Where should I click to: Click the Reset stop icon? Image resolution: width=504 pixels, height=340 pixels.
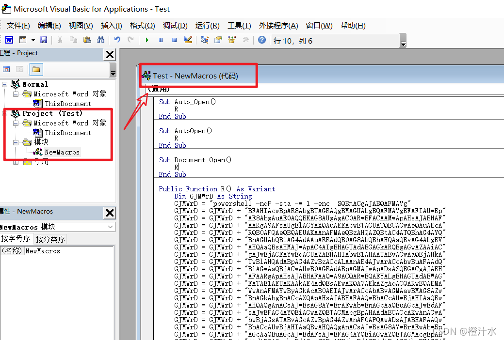[174, 40]
